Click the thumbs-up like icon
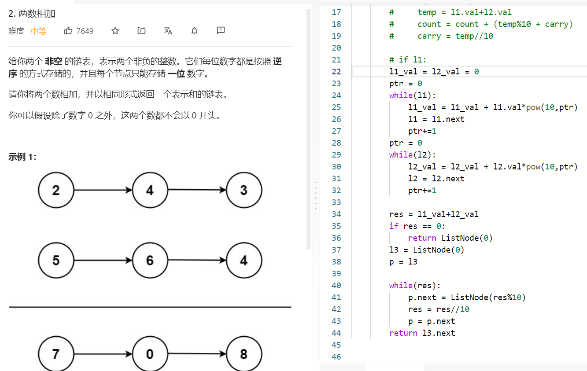The height and width of the screenshot is (371, 587). point(68,31)
